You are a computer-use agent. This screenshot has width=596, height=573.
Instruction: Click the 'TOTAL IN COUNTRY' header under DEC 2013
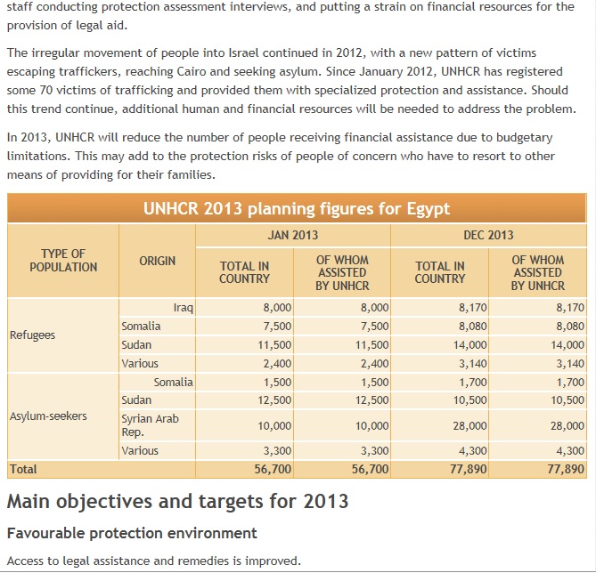point(440,272)
